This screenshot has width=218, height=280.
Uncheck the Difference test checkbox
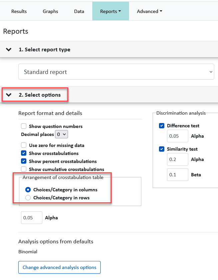[x=162, y=126]
